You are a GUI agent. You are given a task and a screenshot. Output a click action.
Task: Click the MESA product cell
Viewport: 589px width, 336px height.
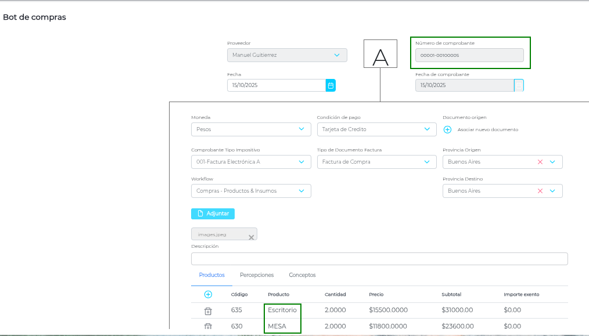point(277,326)
